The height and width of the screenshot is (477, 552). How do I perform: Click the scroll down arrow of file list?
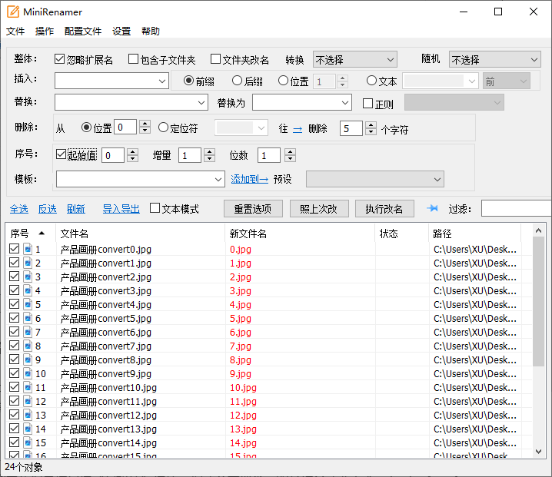point(538,452)
